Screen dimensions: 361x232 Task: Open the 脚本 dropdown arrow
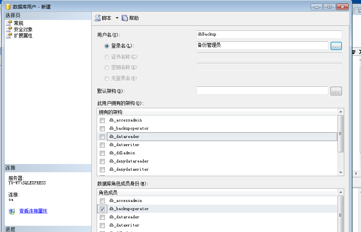pos(117,18)
